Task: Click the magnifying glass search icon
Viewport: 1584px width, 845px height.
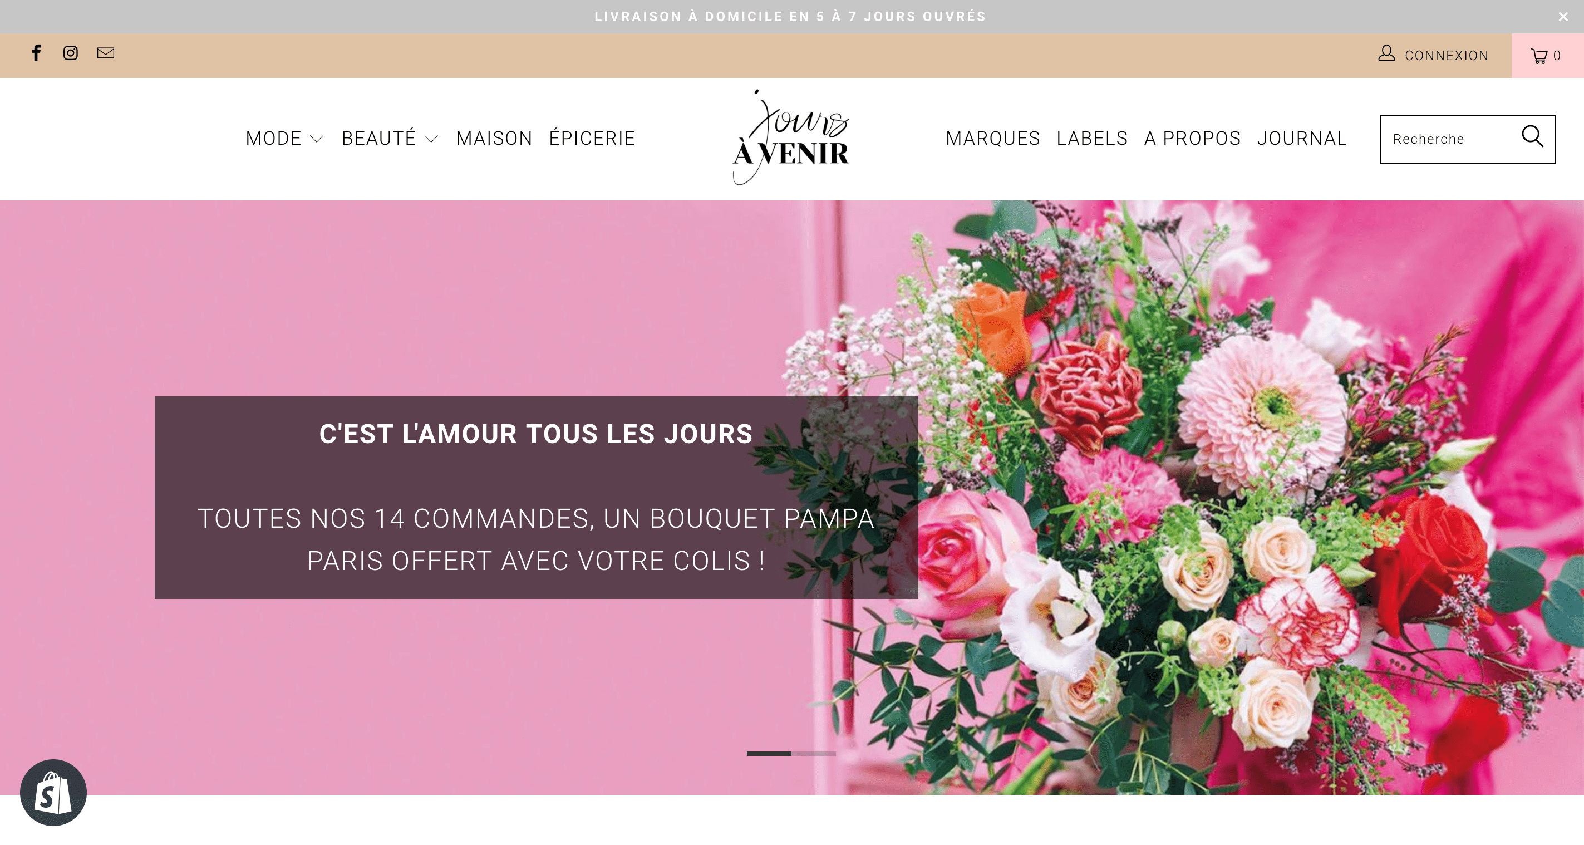Action: point(1532,136)
